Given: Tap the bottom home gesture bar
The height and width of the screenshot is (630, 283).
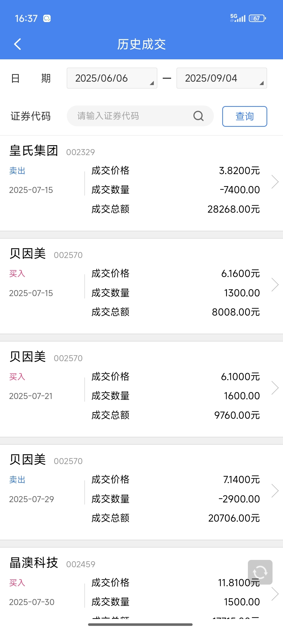Looking at the screenshot, I should [x=140, y=624].
